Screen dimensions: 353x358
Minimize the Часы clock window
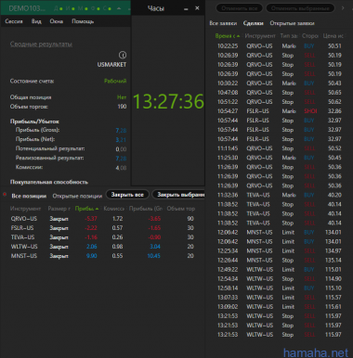(x=186, y=8)
